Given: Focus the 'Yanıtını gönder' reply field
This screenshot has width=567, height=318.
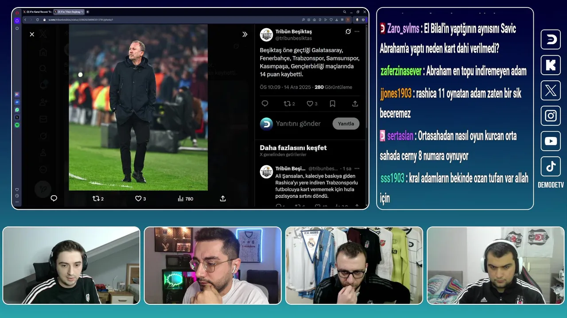Looking at the screenshot, I should (x=298, y=124).
